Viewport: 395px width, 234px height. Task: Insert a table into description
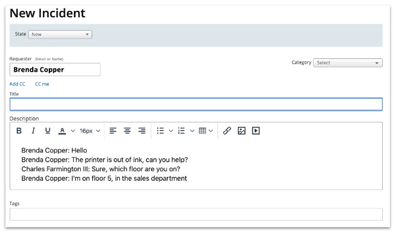202,131
